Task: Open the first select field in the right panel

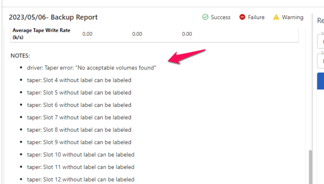Action: pos(321,41)
